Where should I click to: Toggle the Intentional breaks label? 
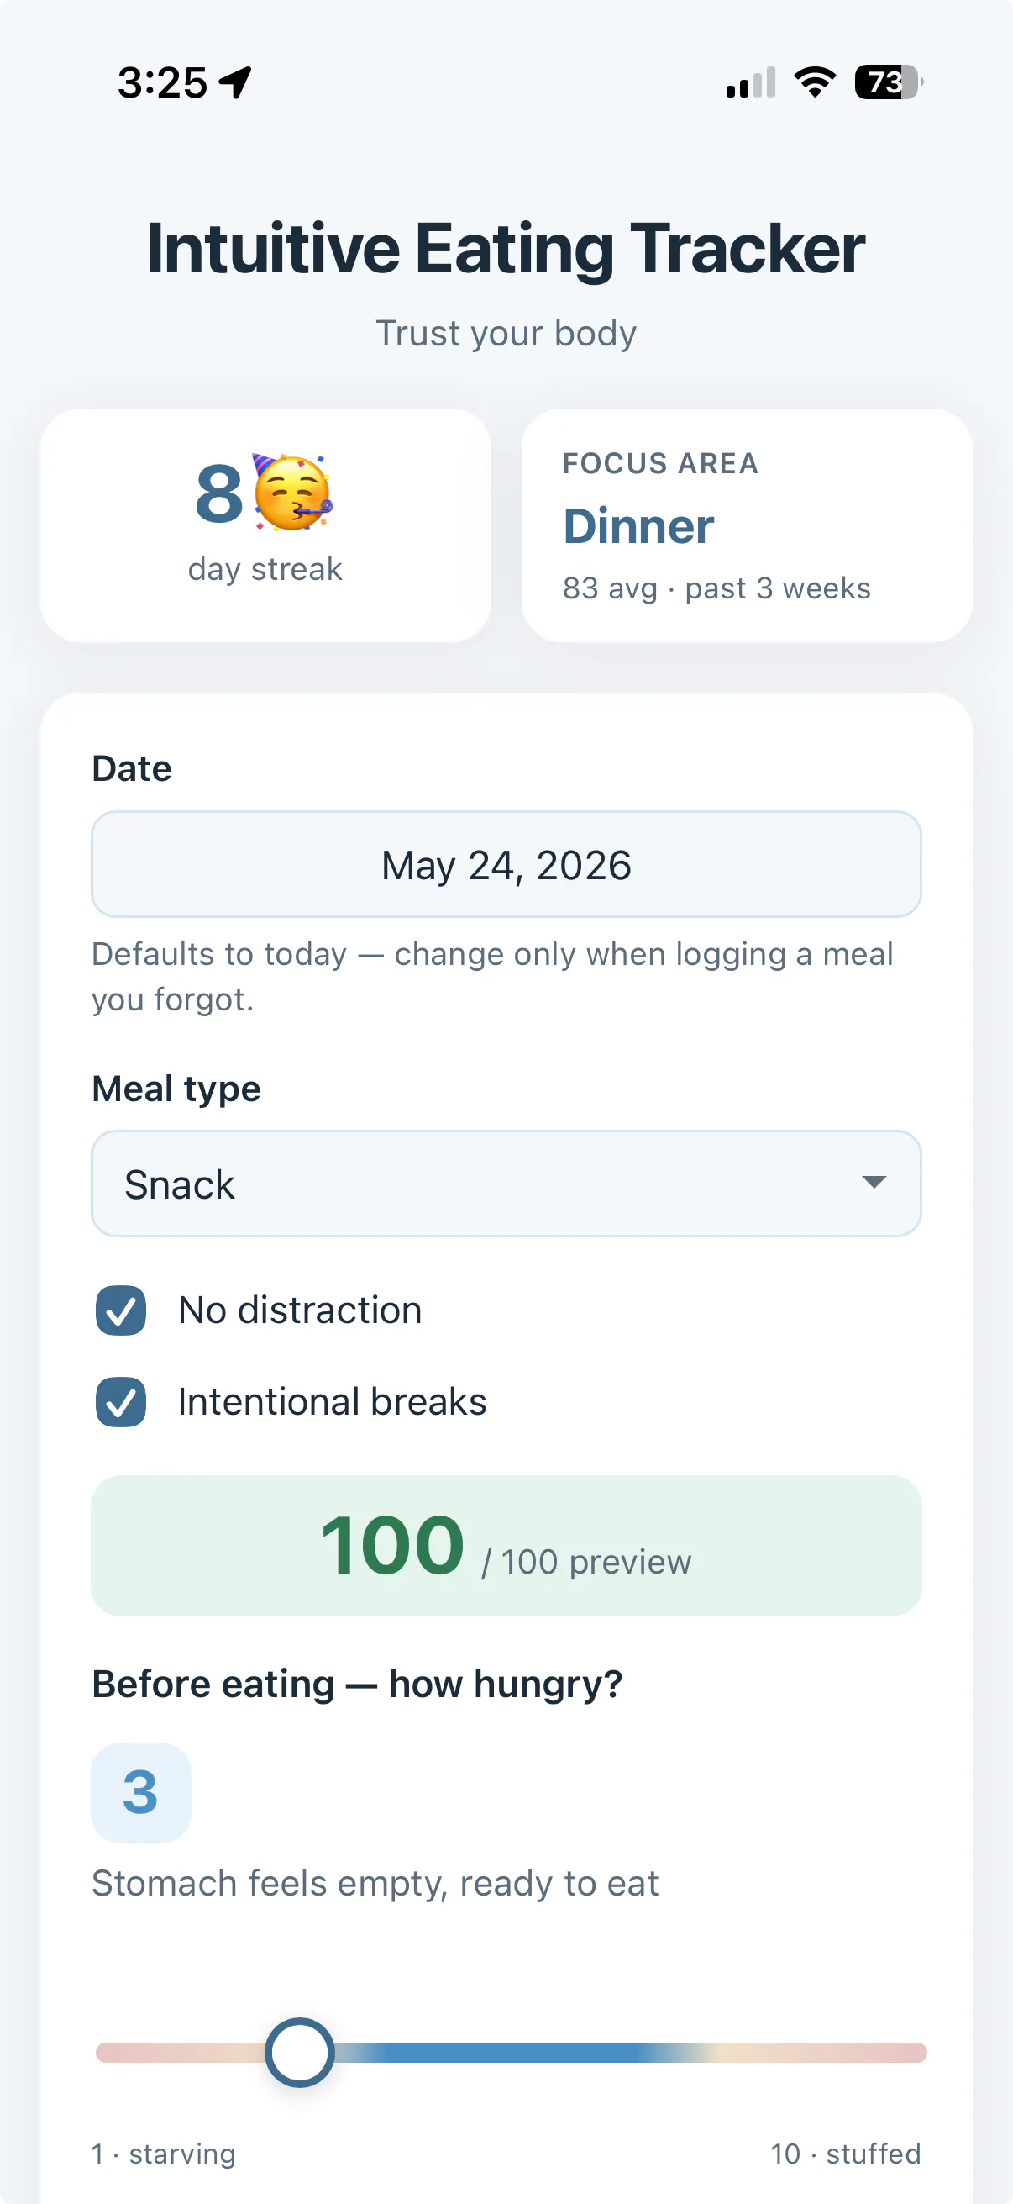coord(332,1401)
